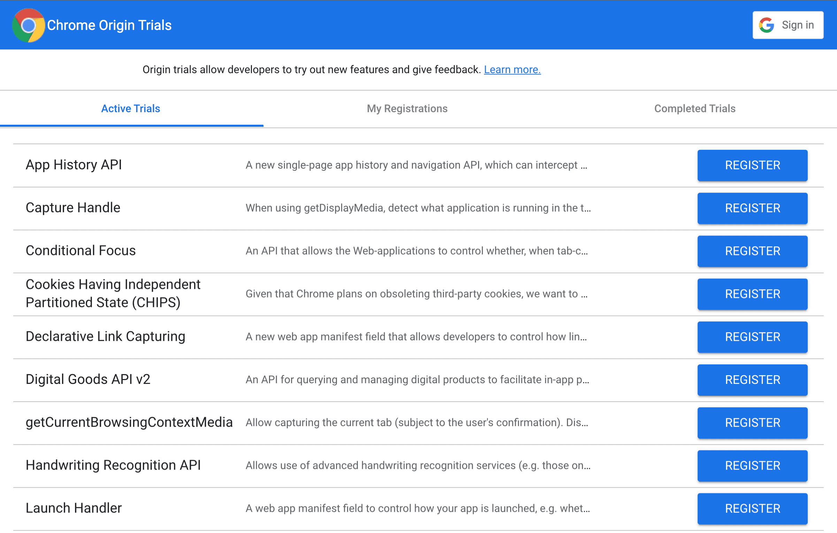The width and height of the screenshot is (837, 533).
Task: Click Digital Goods API v2 description
Action: point(417,379)
